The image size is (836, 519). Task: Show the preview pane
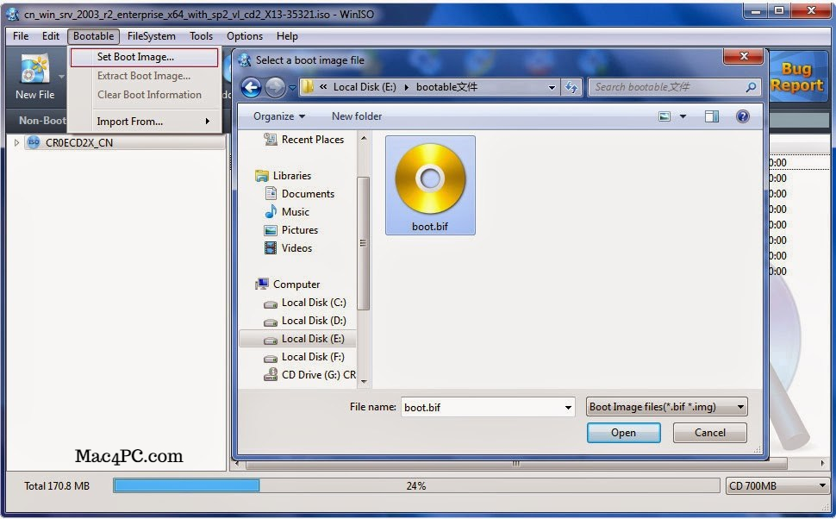click(712, 116)
